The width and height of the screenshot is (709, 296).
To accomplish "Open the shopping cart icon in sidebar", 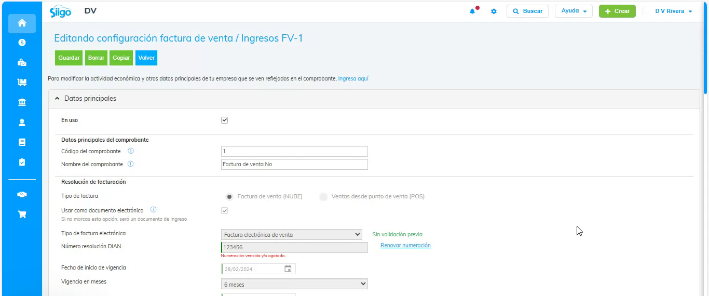I will point(22,214).
